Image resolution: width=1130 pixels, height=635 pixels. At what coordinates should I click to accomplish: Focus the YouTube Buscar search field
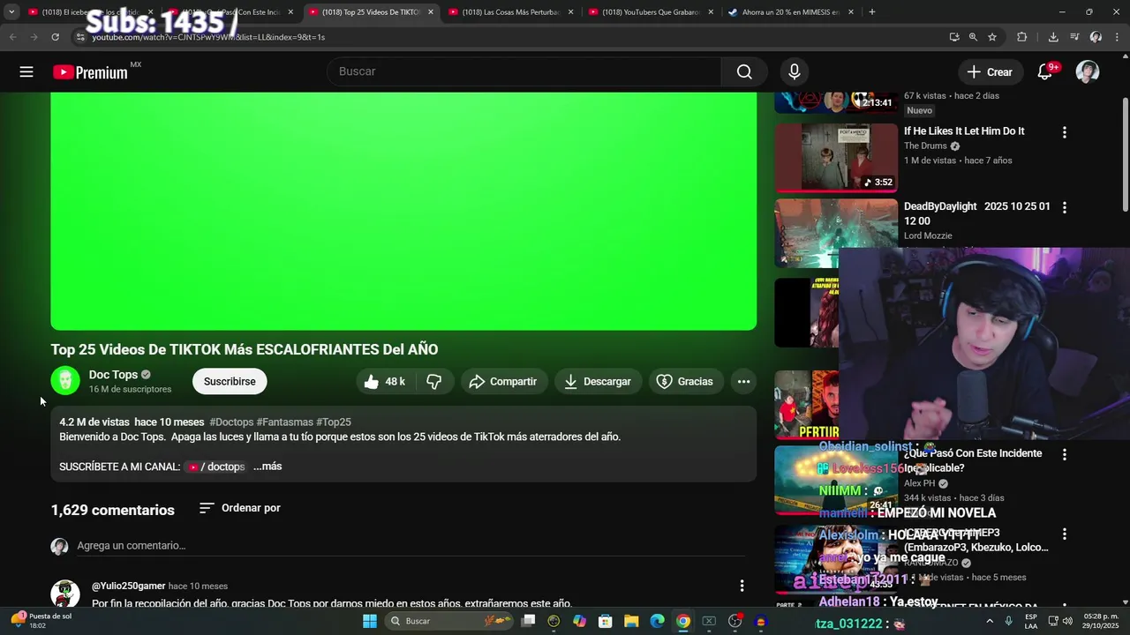click(x=524, y=71)
